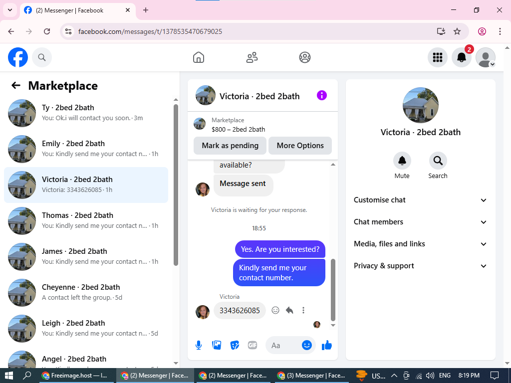Go to the Home icon
The height and width of the screenshot is (383, 511).
(199, 57)
